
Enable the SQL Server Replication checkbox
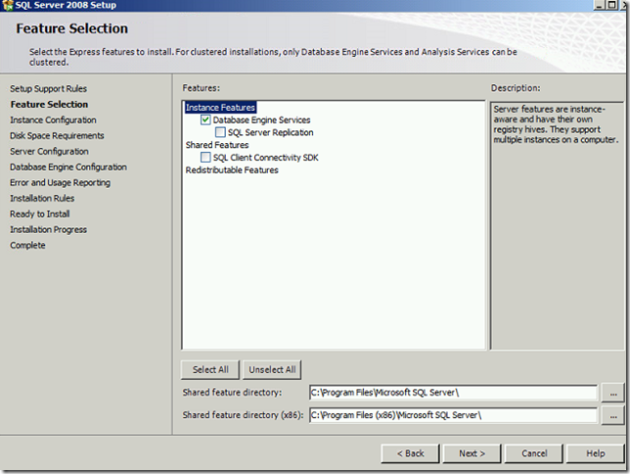[x=220, y=132]
